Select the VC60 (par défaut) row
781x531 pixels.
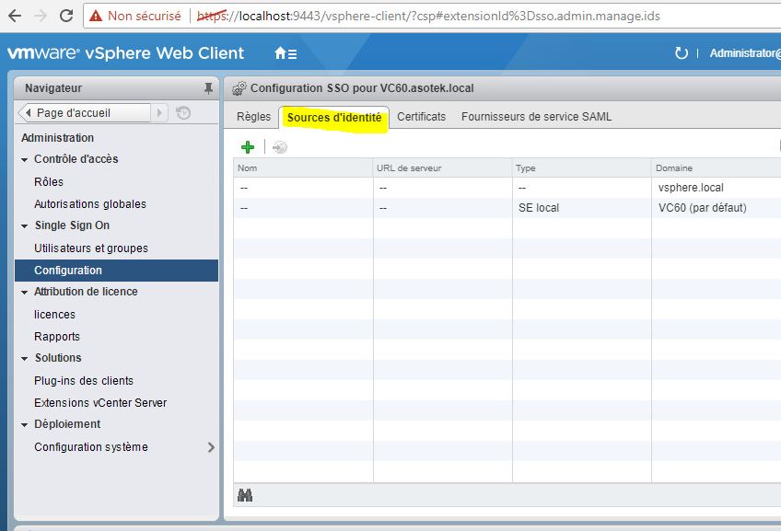pos(507,208)
